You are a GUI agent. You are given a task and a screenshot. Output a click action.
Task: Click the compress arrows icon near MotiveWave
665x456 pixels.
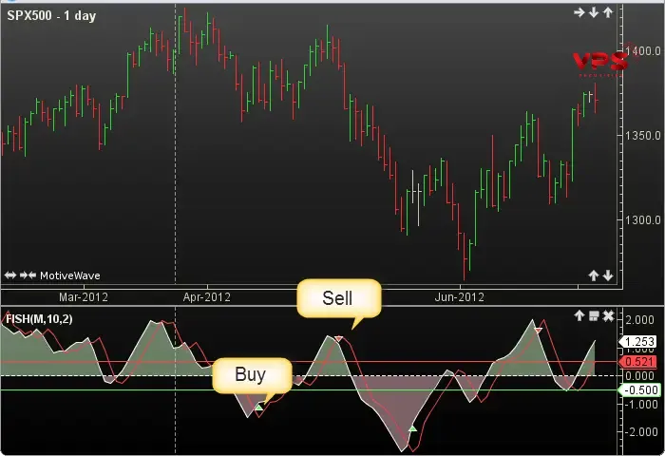(x=28, y=275)
